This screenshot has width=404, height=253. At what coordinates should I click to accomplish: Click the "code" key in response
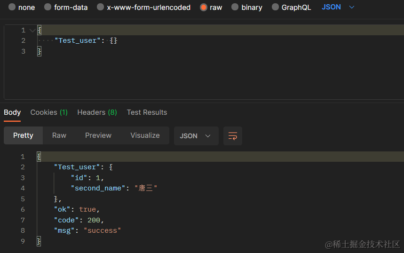pyautogui.click(x=66, y=220)
